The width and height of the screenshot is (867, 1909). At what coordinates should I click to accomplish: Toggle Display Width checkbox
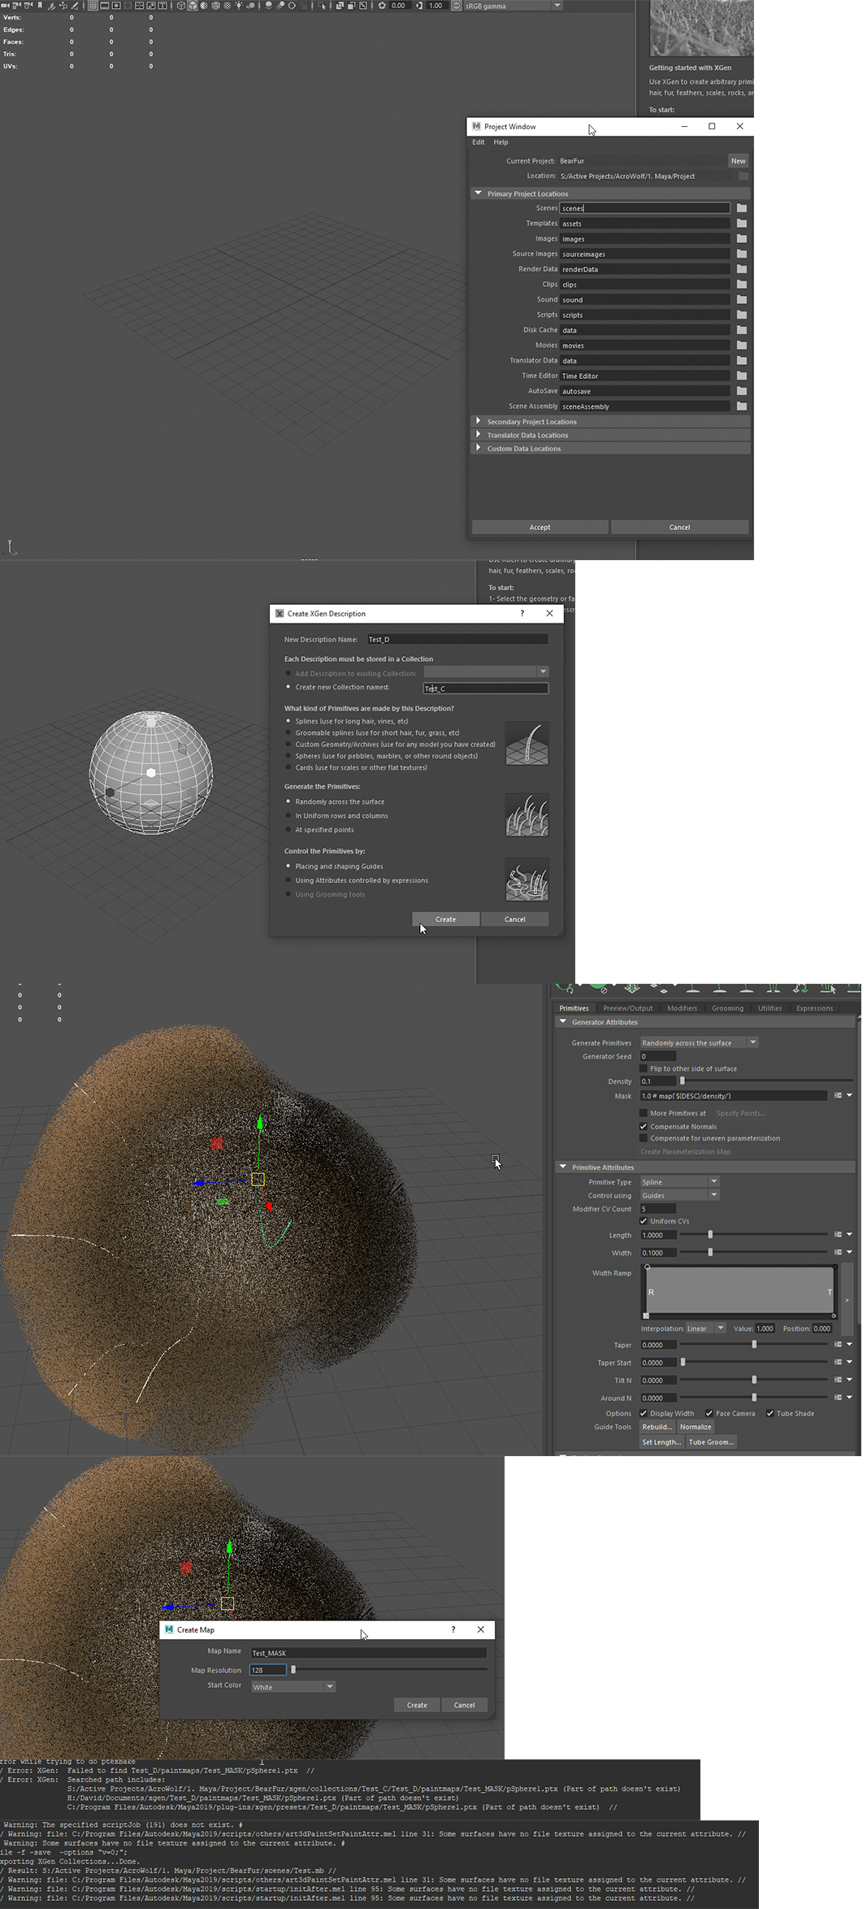coord(644,1413)
